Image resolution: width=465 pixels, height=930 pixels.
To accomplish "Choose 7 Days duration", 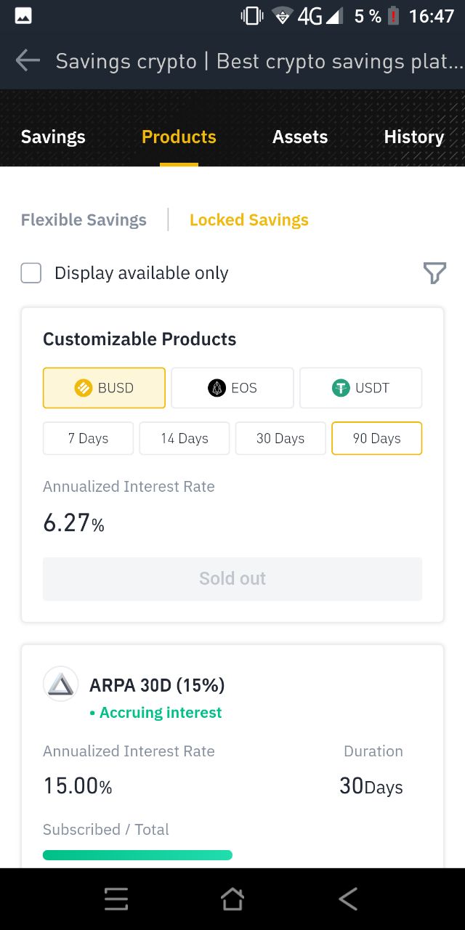I will 88,438.
